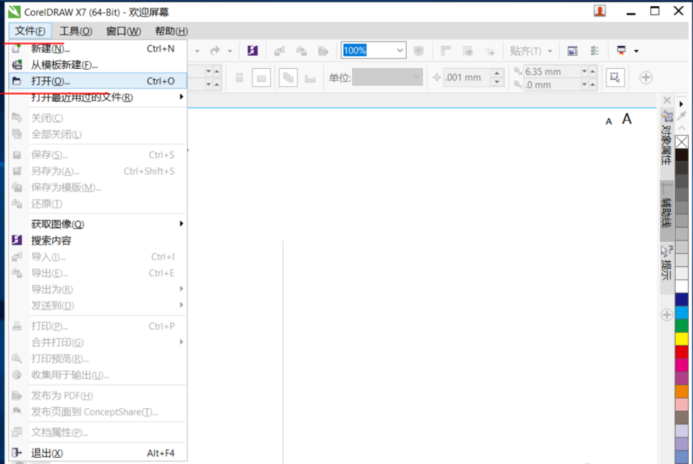Select the eyedropper in the color palette
The height and width of the screenshot is (464, 693).
coord(682,116)
